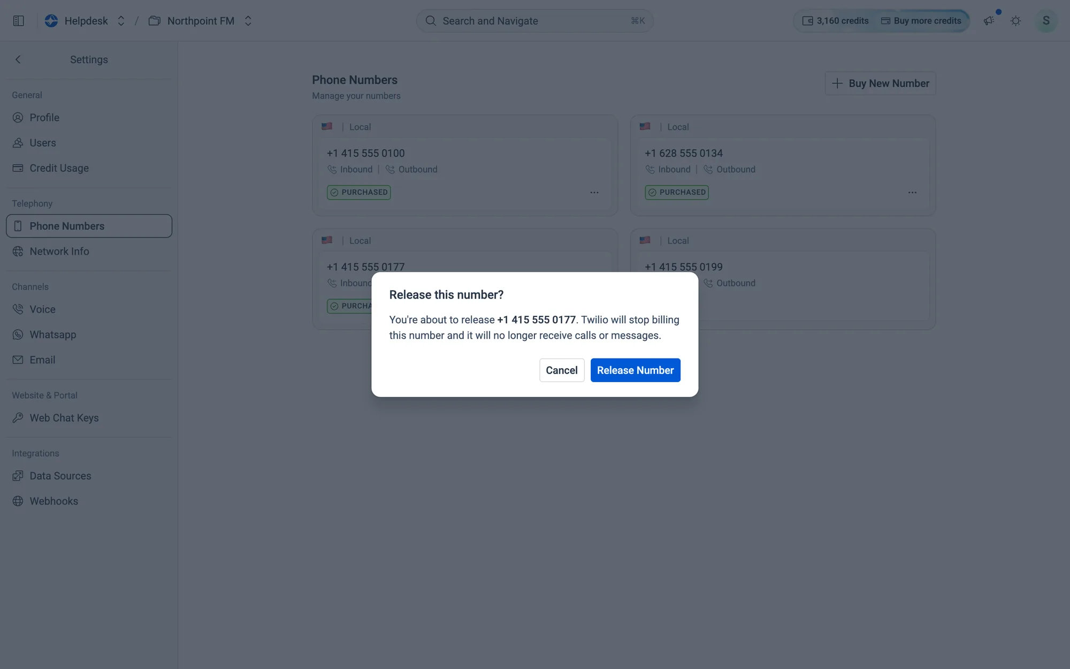Click Buy New Number button
The image size is (1070, 669).
coord(880,83)
